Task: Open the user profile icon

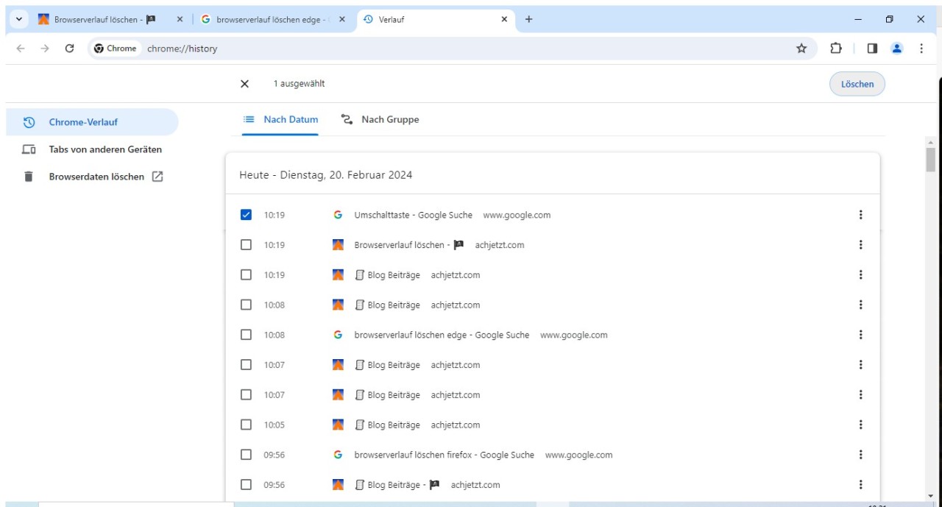Action: tap(896, 49)
